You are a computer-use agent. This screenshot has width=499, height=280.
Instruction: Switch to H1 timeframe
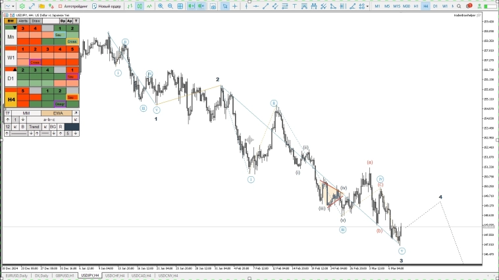point(416,6)
